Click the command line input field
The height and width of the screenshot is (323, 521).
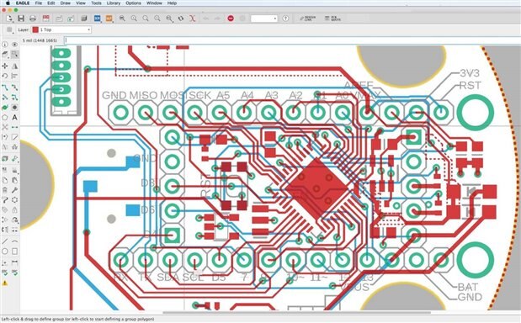tap(292, 40)
